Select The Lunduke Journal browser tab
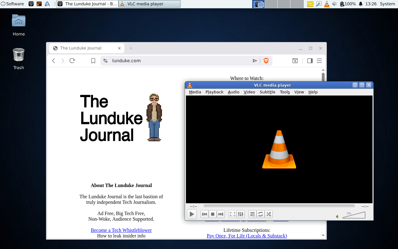Viewport: 398px width, 249px height. (87, 48)
